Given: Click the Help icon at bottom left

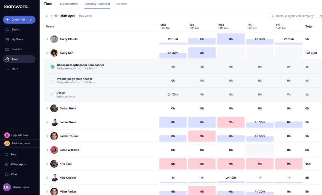Looking at the screenshot, I should tap(7, 154).
